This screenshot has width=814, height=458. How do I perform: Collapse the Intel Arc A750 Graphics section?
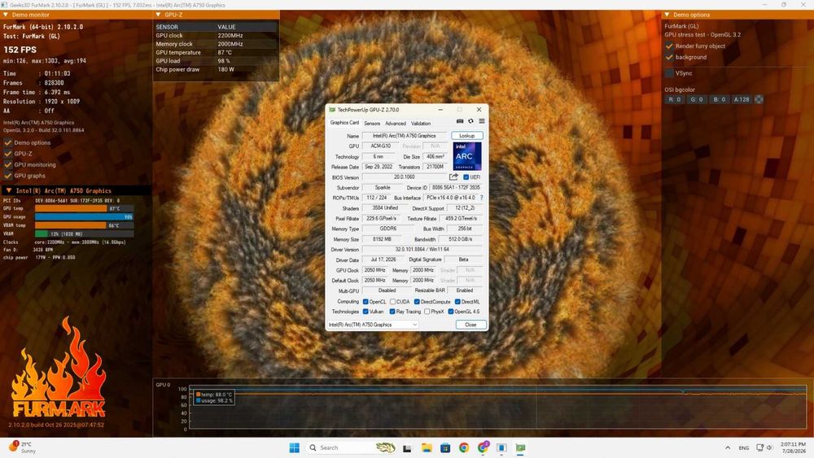9,190
